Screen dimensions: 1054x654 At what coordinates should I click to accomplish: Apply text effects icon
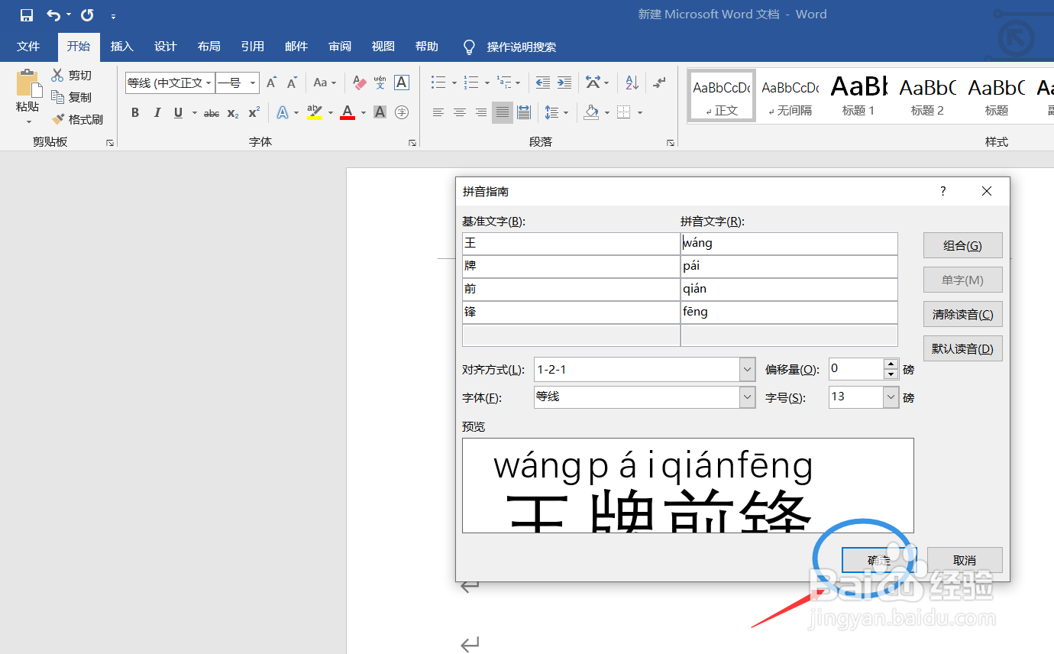tap(283, 113)
